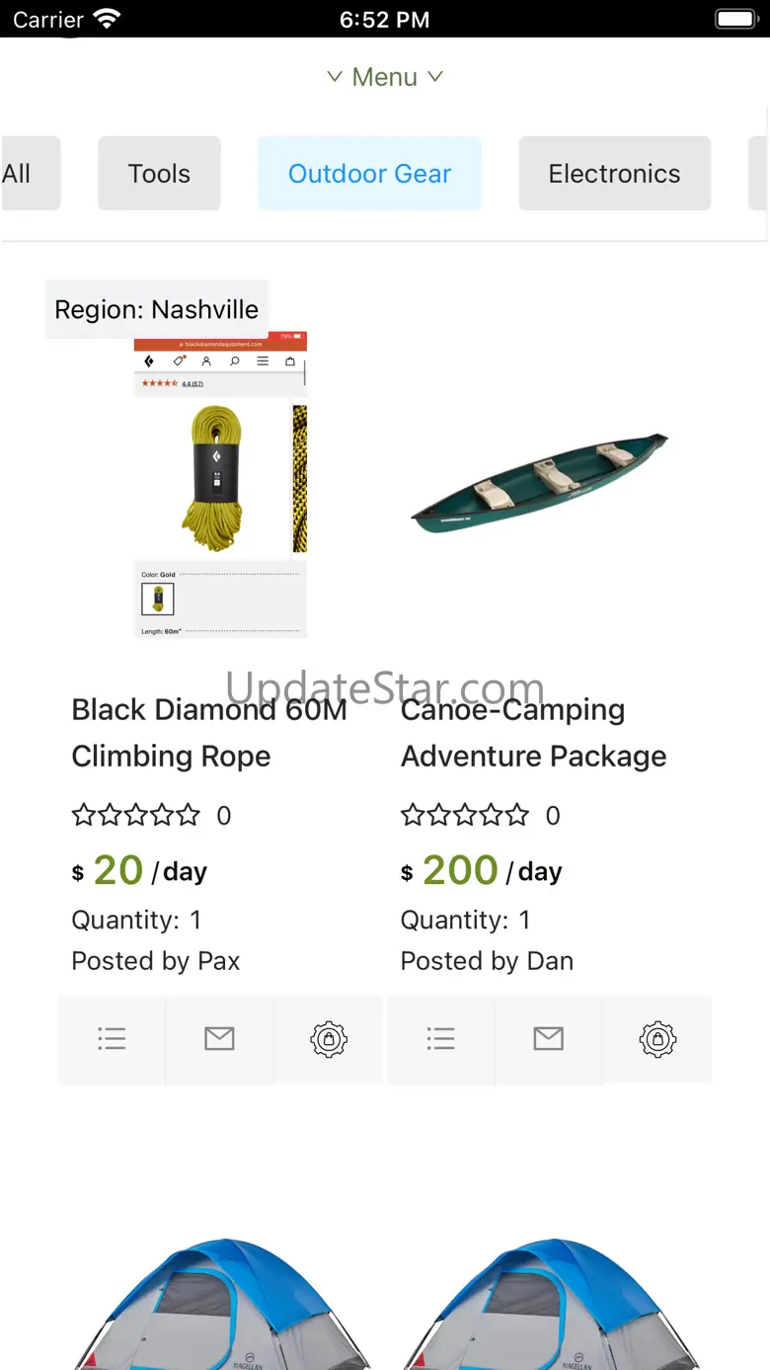The width and height of the screenshot is (770, 1370).
Task: Open gear settings icon for climbing rope
Action: (328, 1039)
